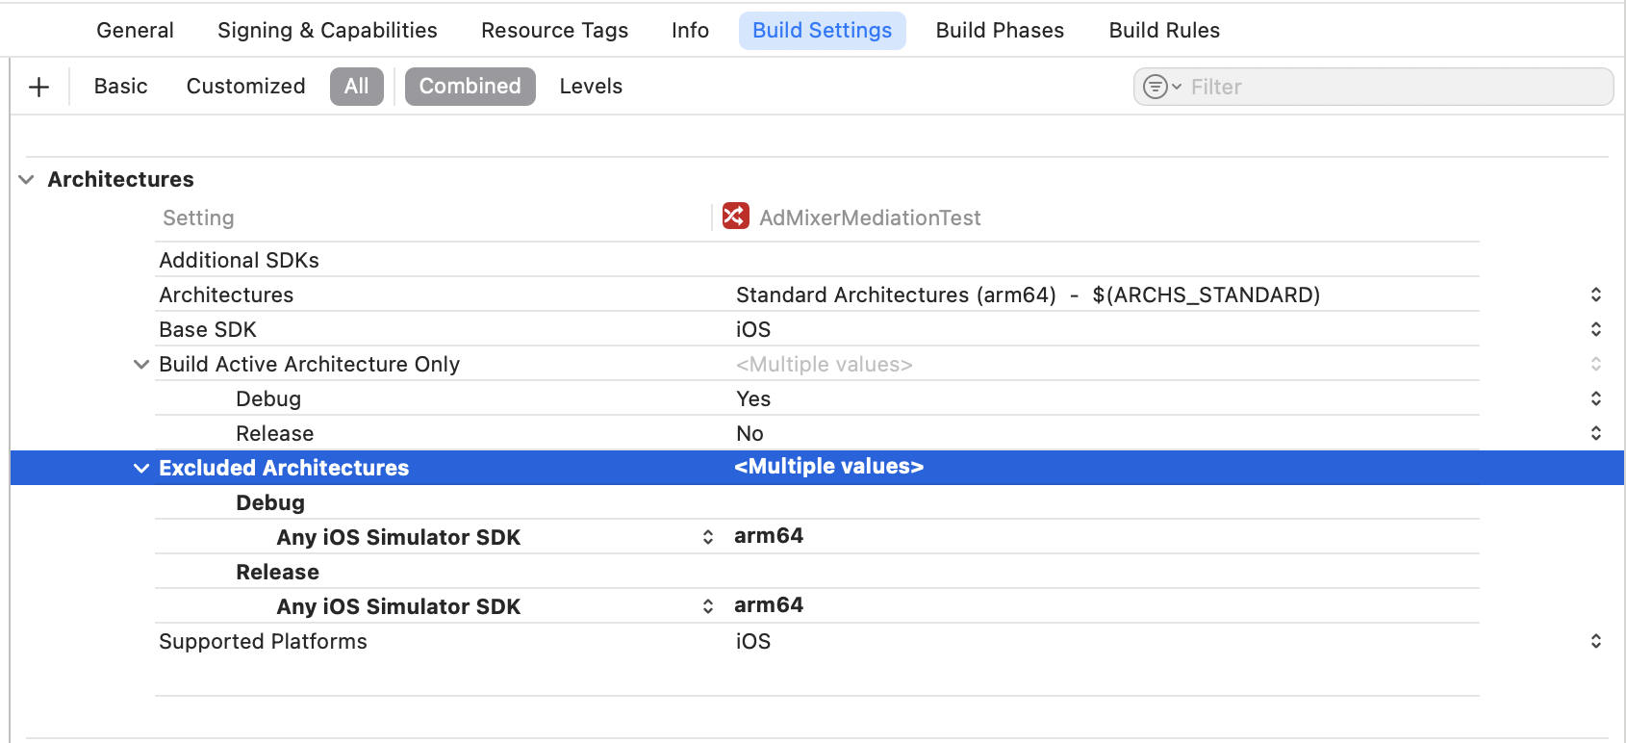Switch to the Levels view mode

(x=591, y=87)
